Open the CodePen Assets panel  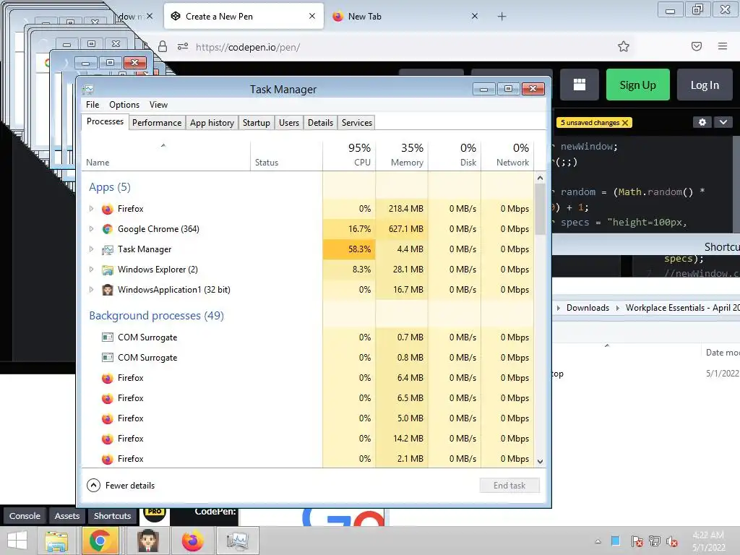67,516
